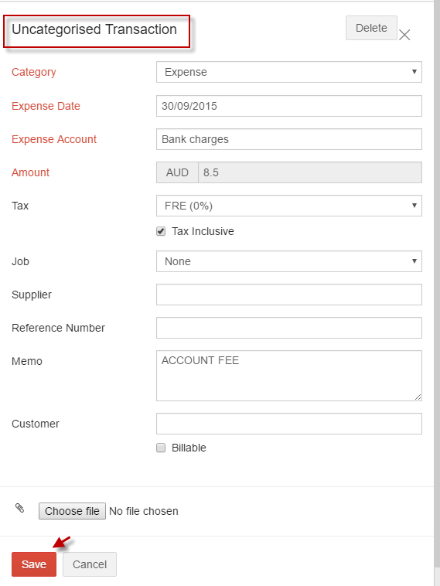440x586 pixels.
Task: Click into the Memo text area
Action: click(x=289, y=376)
